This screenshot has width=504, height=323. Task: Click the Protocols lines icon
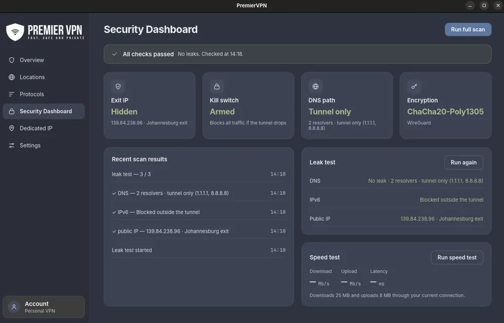[12, 94]
